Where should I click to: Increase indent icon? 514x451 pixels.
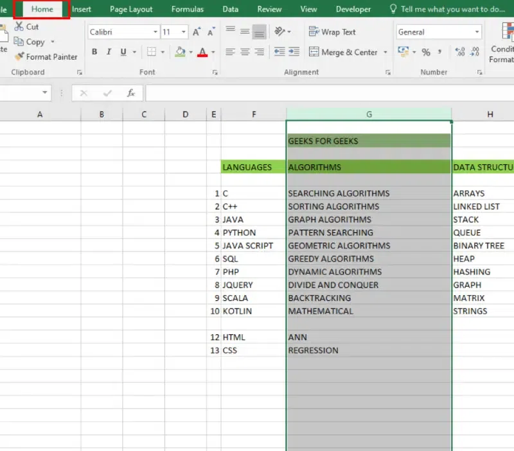[294, 52]
